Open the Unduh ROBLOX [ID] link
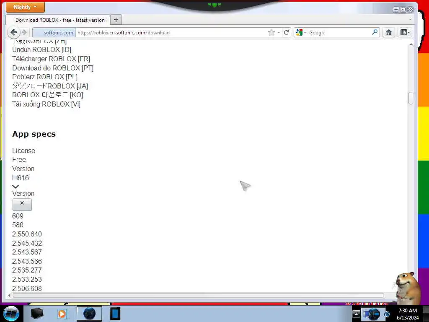 point(41,49)
